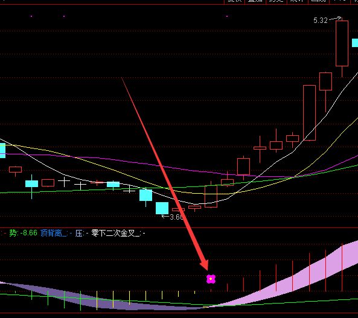Viewport: 358px width, 318px height.
Task: Click the magenta golden-cross signal marker
Action: click(211, 279)
